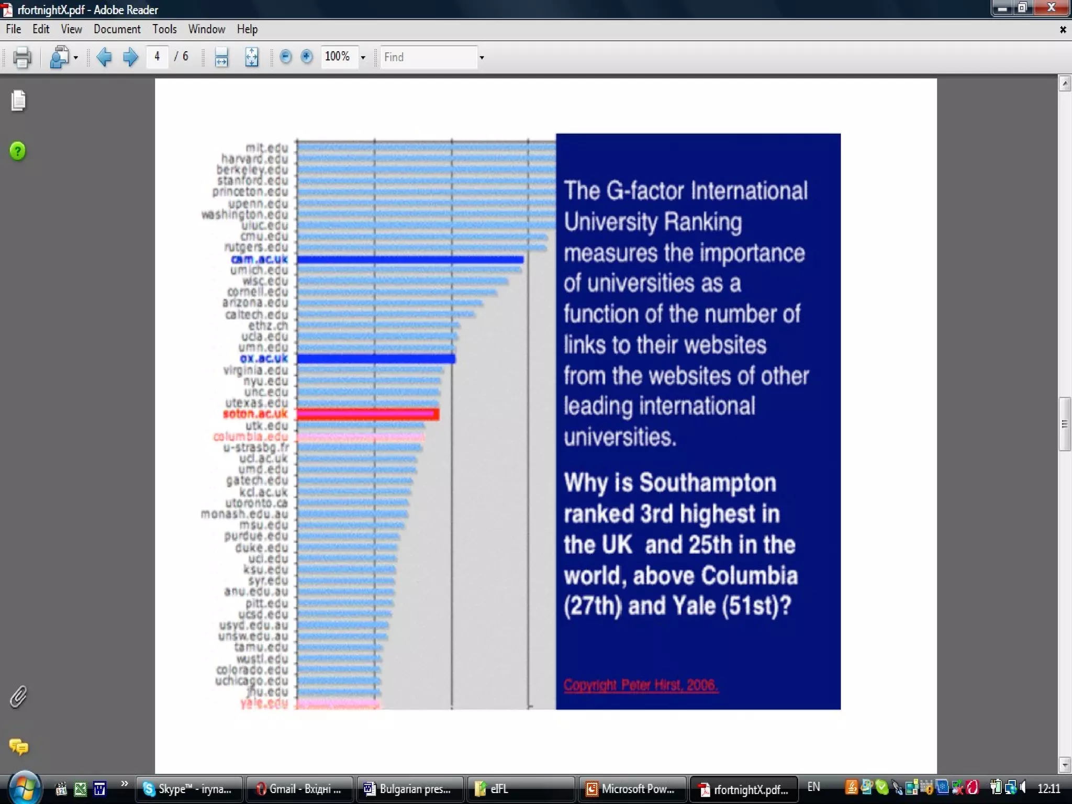Open the Tools menu
This screenshot has width=1072, height=804.
coord(164,29)
